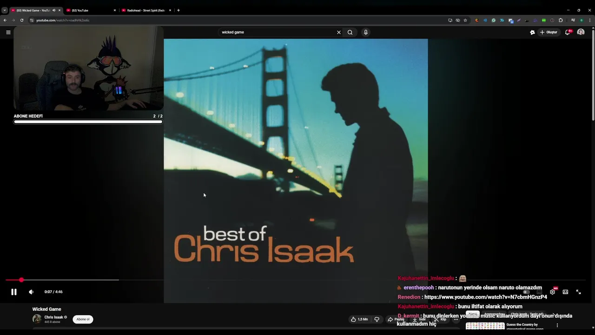
Task: Enter fullscreen video mode
Action: pos(579,292)
